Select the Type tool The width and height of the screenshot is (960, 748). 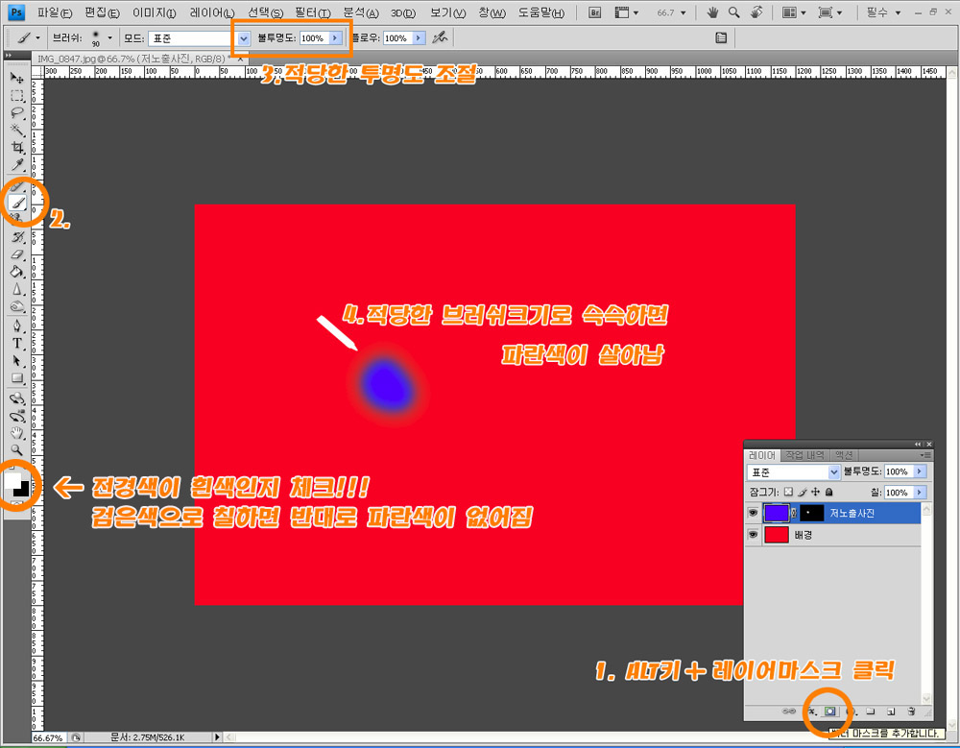pos(17,343)
